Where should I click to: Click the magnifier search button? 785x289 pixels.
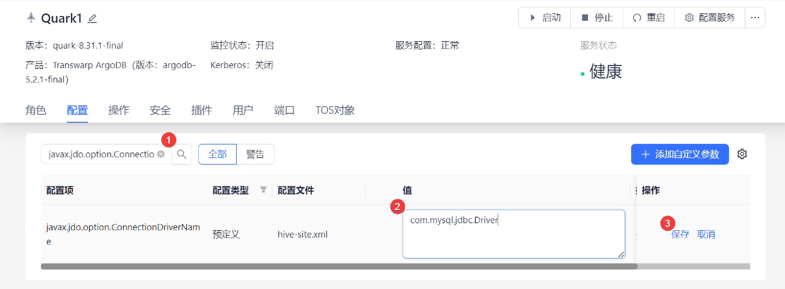[x=182, y=154]
